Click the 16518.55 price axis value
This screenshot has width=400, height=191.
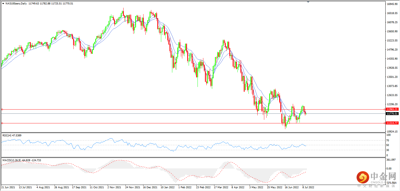[393, 13]
